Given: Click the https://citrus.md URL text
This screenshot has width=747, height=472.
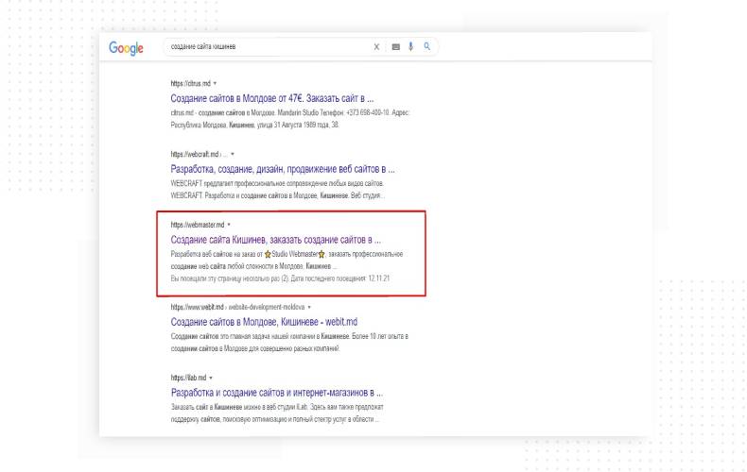Looking at the screenshot, I should [x=191, y=83].
